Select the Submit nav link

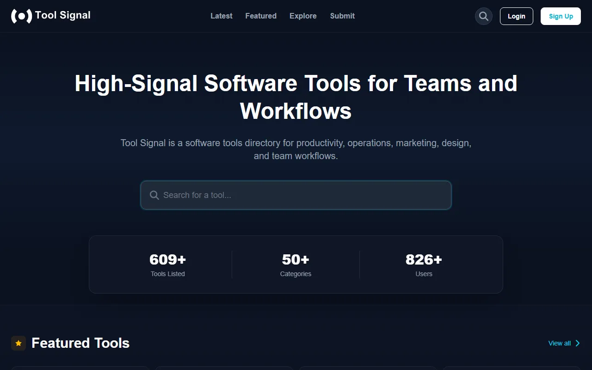[342, 16]
